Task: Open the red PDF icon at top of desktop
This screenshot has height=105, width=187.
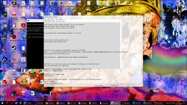Action: 79,3
